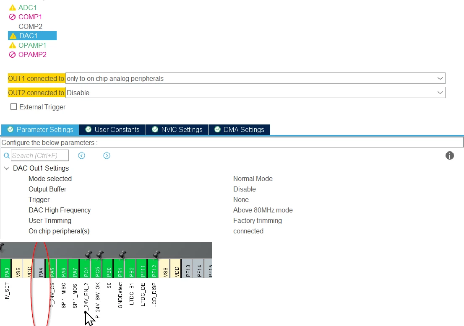
Task: Click the warning icon beside OPAMP1
Action: point(13,46)
